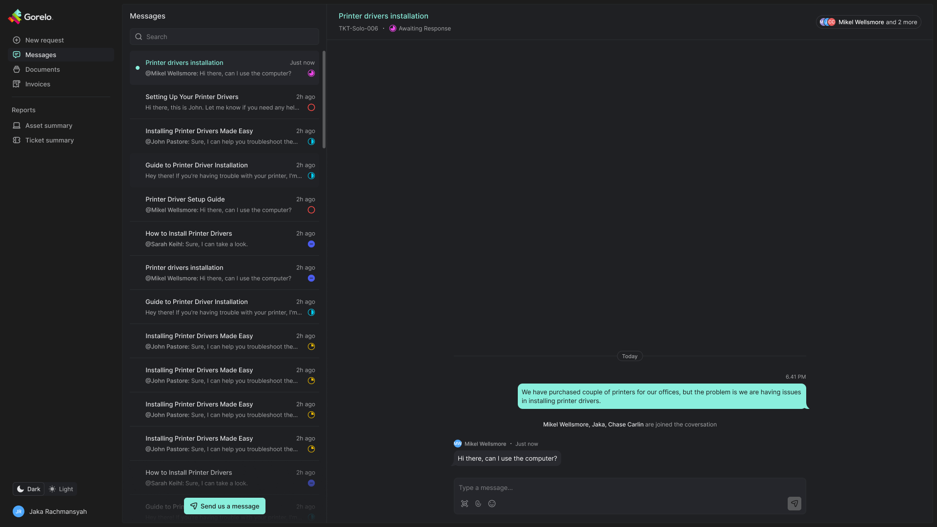Click the 6.41 PM timestamp

[795, 377]
